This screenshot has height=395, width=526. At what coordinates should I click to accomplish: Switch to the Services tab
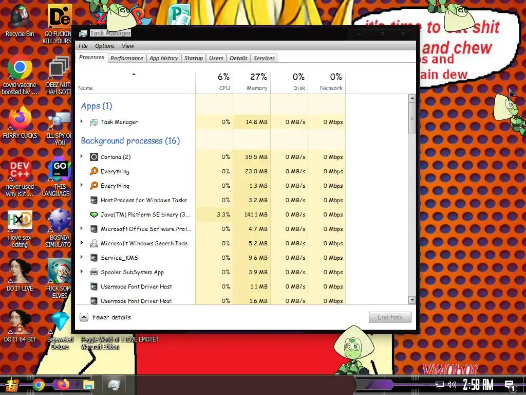[264, 58]
